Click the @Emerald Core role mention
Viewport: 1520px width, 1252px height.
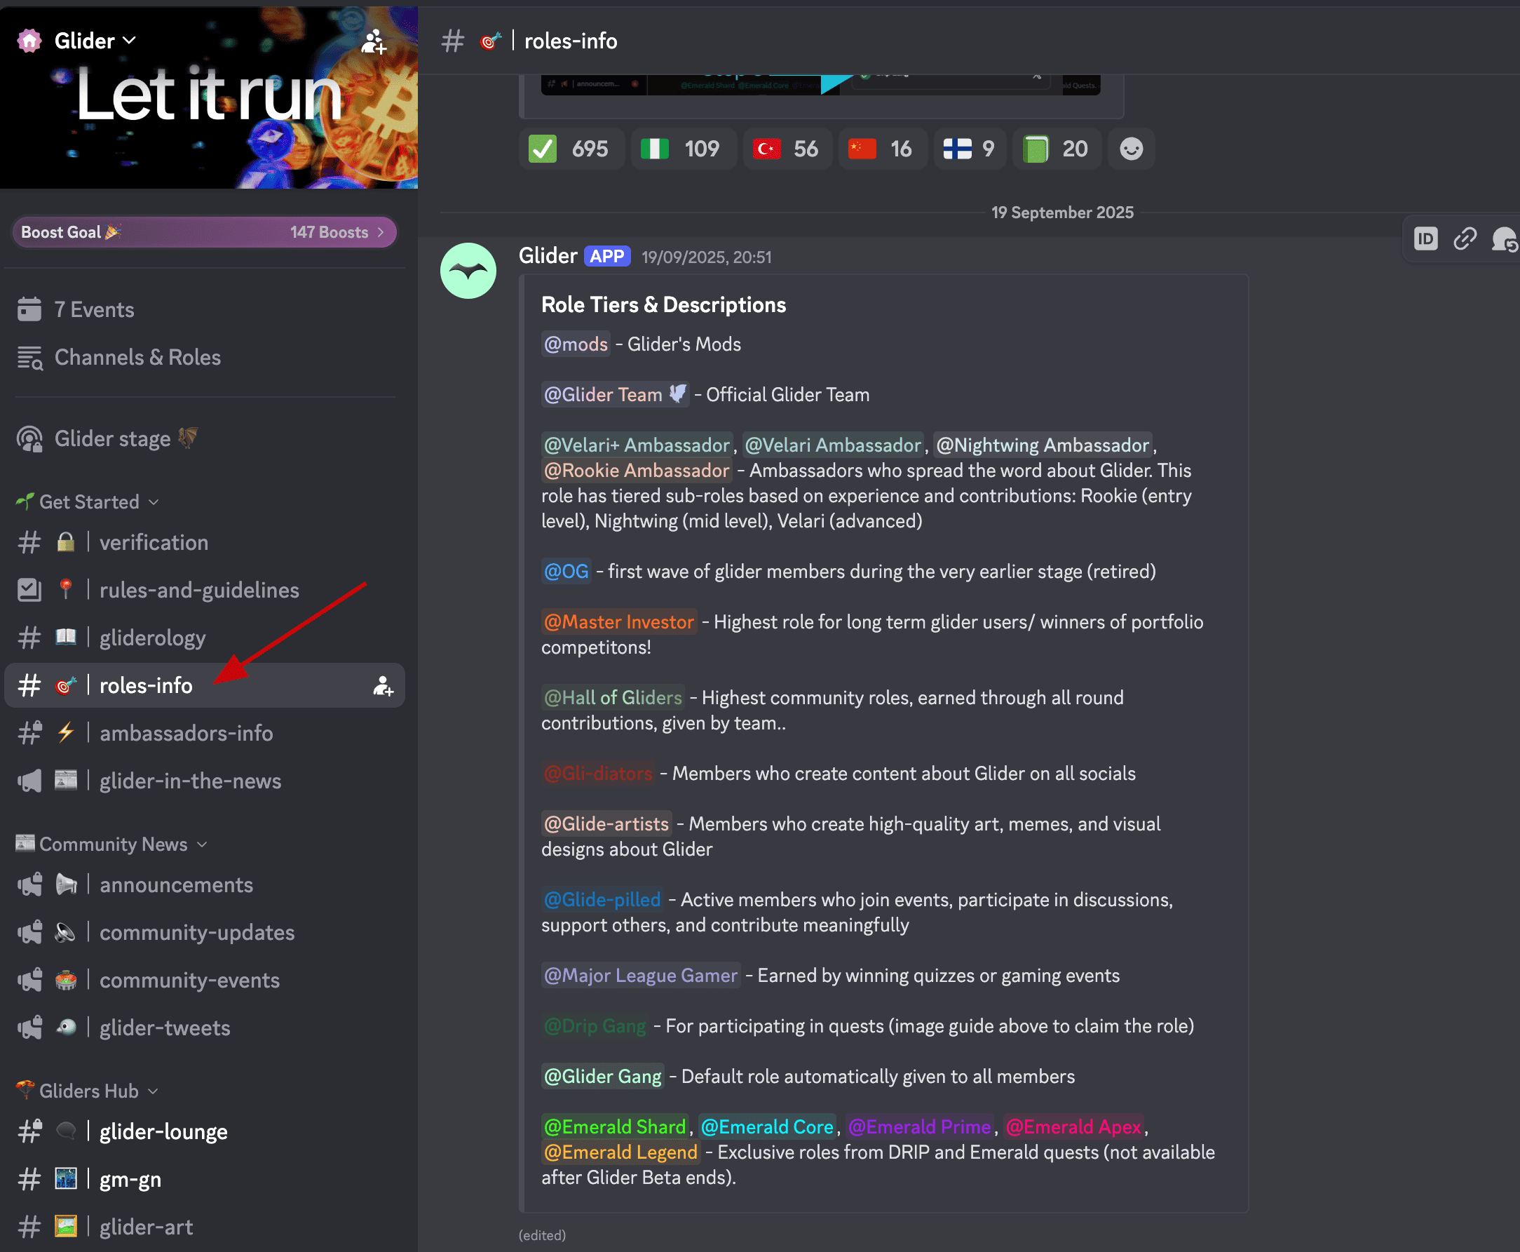click(767, 1126)
